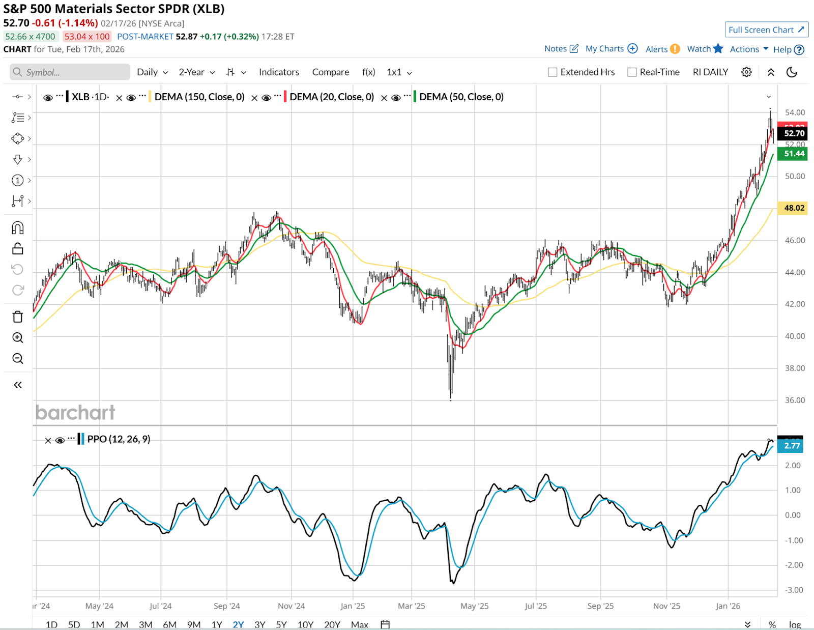Click the zoom in magnifier icon
The height and width of the screenshot is (630, 814).
(18, 338)
